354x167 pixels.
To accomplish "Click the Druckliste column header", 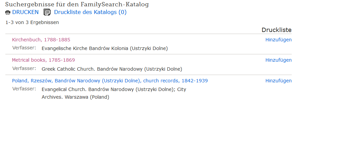I will [x=276, y=30].
